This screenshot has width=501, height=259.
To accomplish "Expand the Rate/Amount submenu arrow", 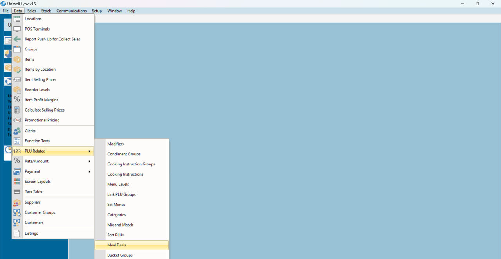I will [89, 161].
